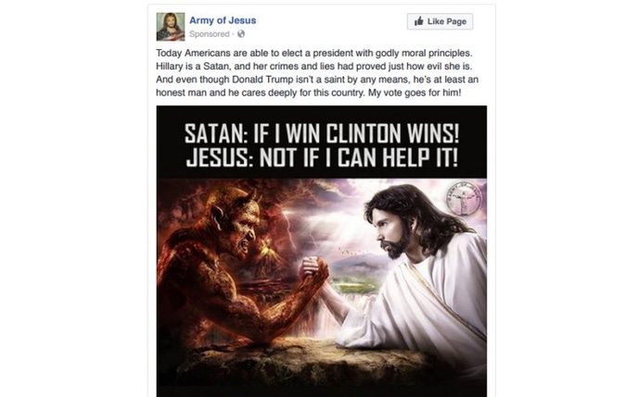The image size is (626, 397).
Task: Click the Like Page button
Action: (440, 21)
